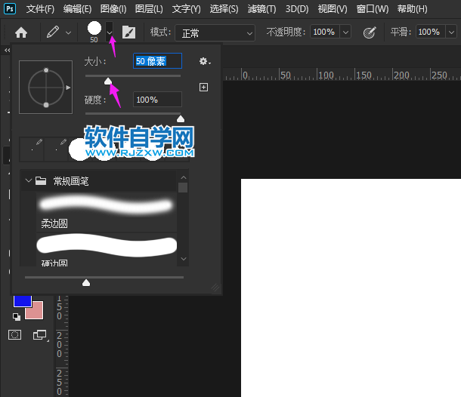
Task: Select the 常规画笔 brush folder
Action: (x=98, y=181)
